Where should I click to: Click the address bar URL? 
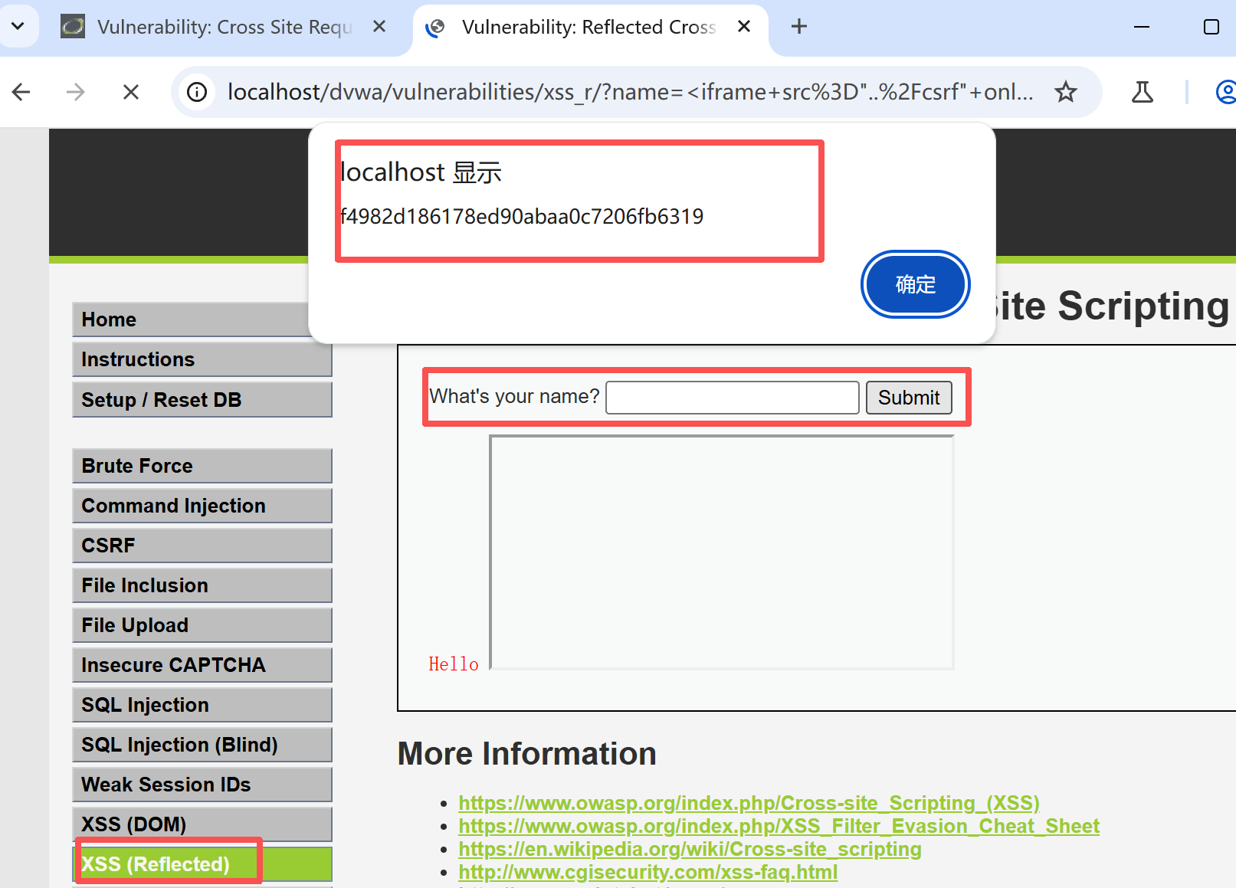point(630,93)
